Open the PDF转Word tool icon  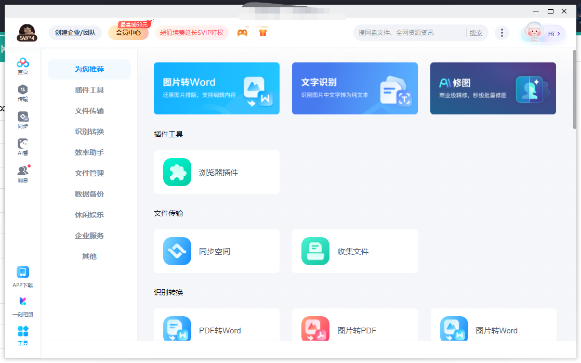pyautogui.click(x=177, y=329)
